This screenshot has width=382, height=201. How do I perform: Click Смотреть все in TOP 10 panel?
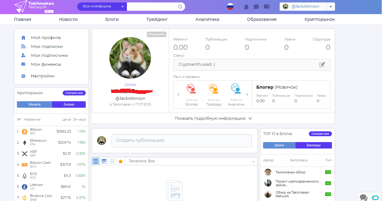pos(320,134)
